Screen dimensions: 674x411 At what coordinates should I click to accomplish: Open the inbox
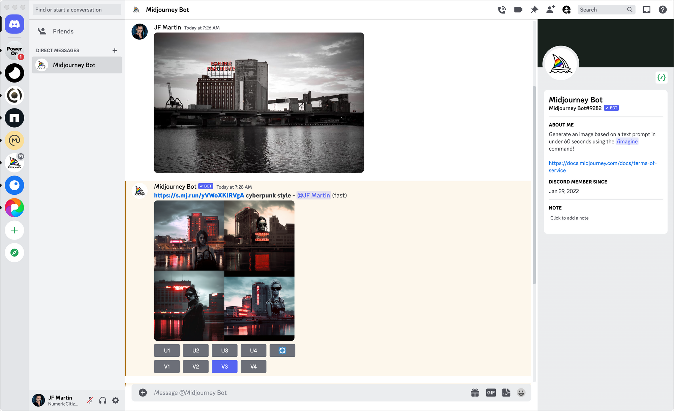coord(647,9)
